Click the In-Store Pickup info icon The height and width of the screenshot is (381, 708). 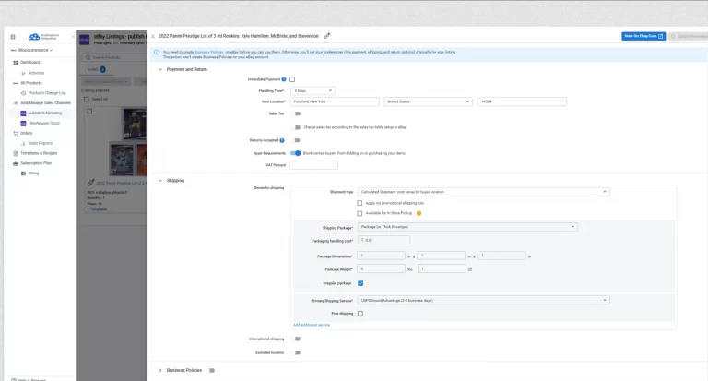(x=419, y=213)
